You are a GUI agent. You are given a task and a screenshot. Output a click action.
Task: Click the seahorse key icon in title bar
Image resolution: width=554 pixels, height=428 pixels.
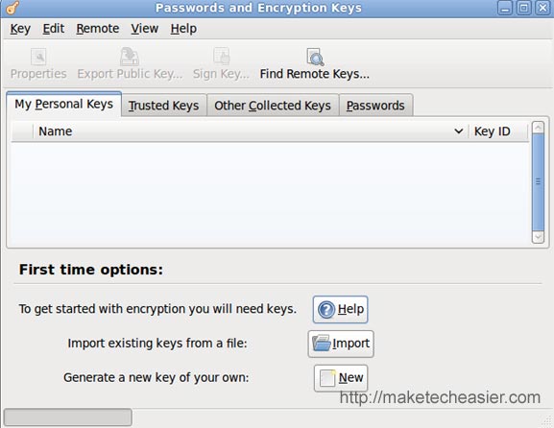coord(12,8)
